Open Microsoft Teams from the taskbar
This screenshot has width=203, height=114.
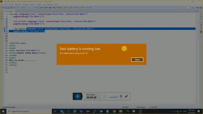[81, 111]
